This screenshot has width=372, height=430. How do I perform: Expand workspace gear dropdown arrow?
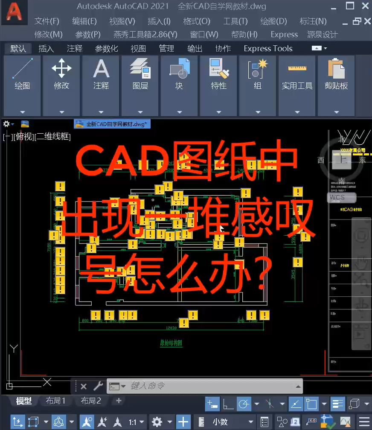(x=170, y=422)
